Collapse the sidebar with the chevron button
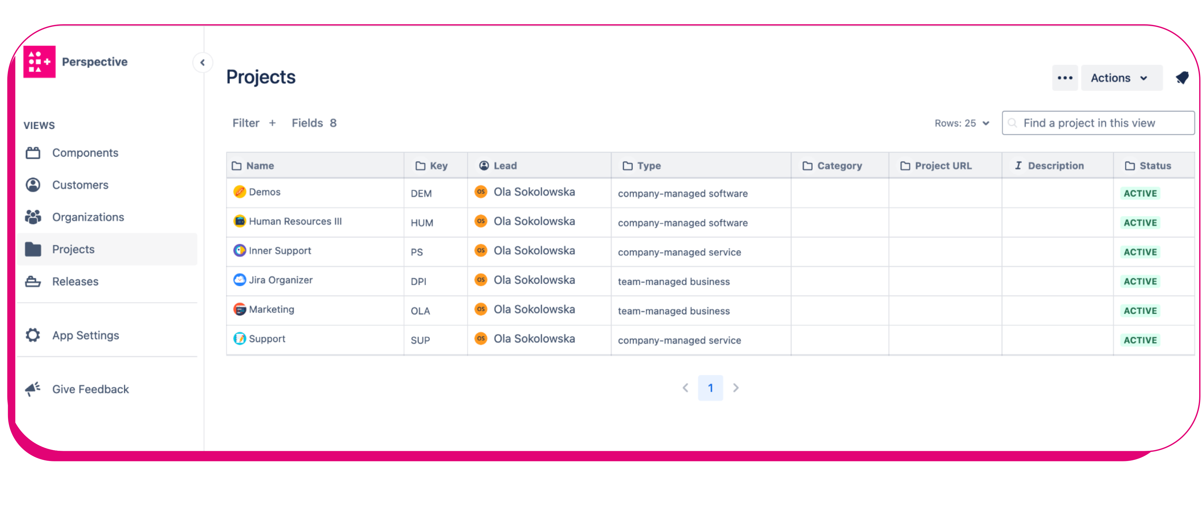Image resolution: width=1203 pixels, height=505 pixels. (x=202, y=62)
